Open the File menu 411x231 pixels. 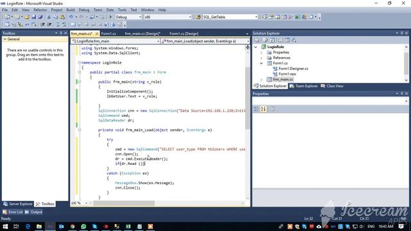[4, 10]
